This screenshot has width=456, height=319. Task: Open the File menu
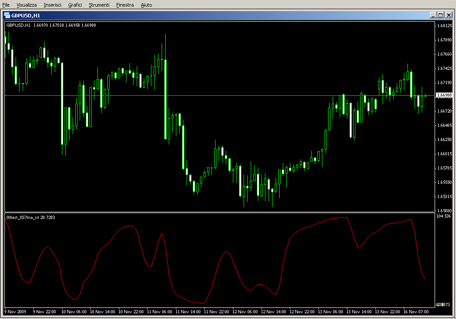(x=6, y=5)
